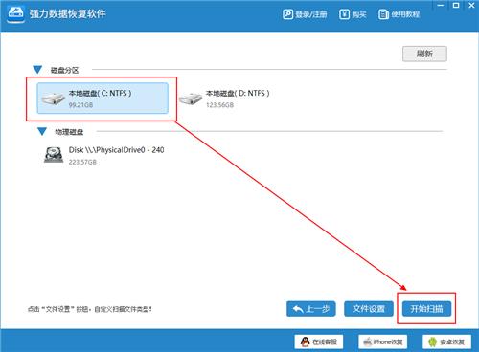The height and width of the screenshot is (352, 479).
Task: Click the 文件设置 hint text at bottom
Action: (90, 309)
